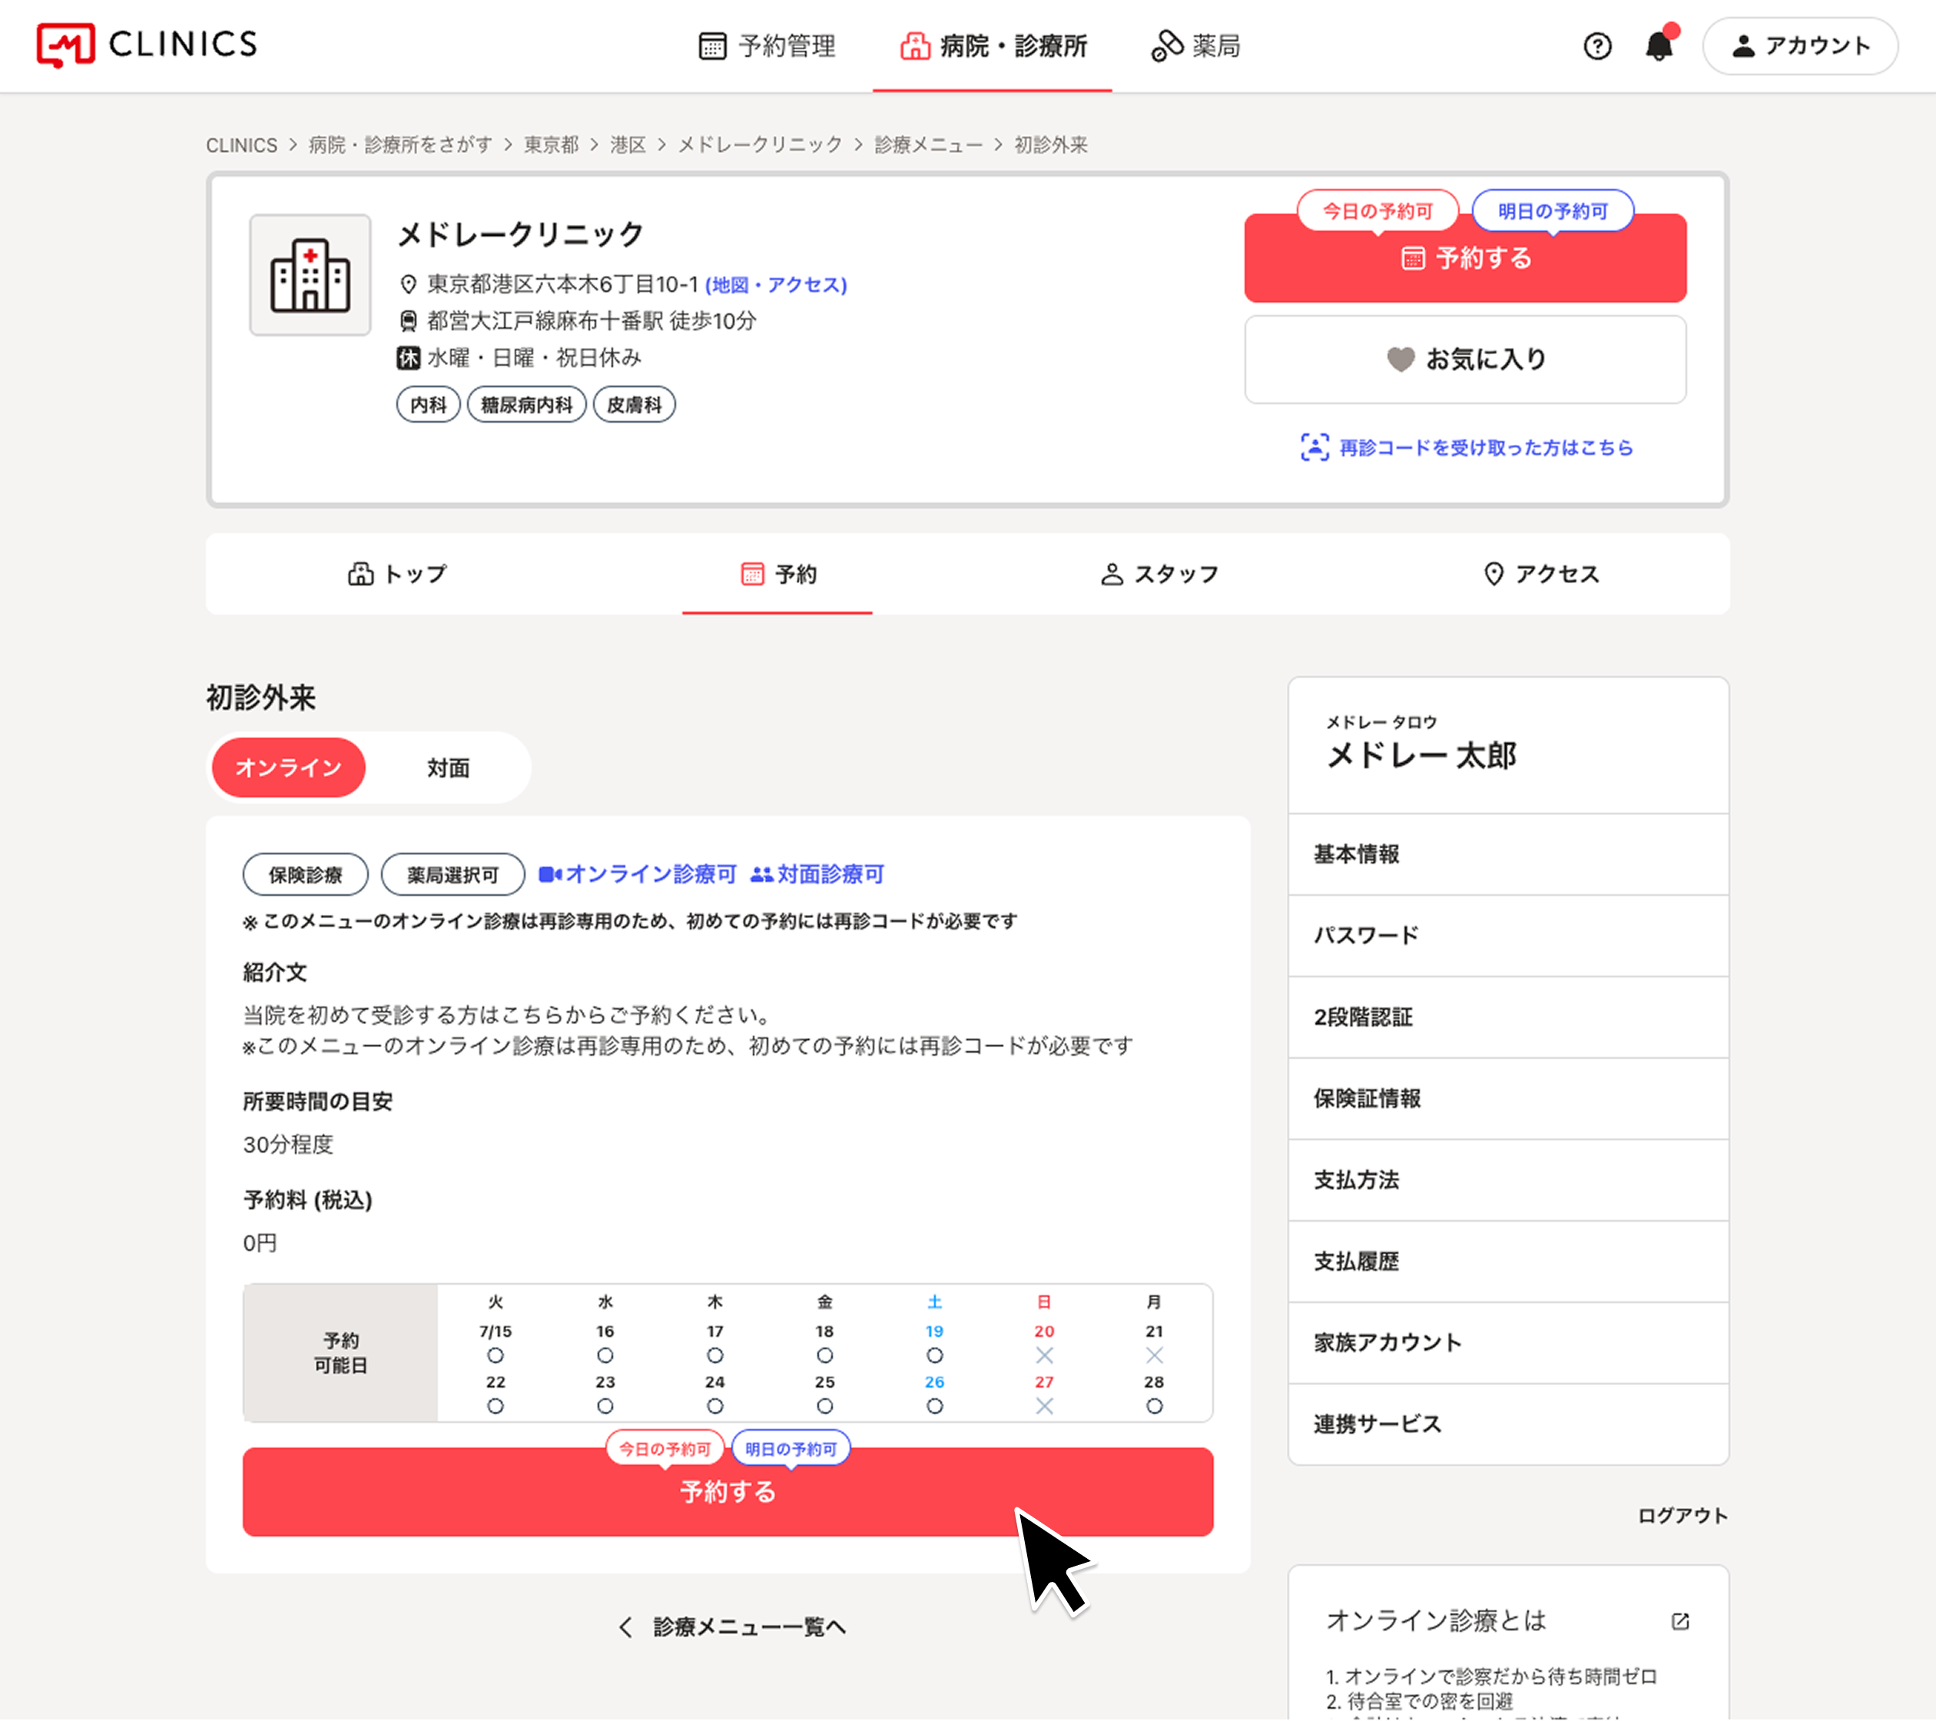This screenshot has width=1936, height=1721.
Task: Open the notifications bell icon
Action: pyautogui.click(x=1659, y=45)
